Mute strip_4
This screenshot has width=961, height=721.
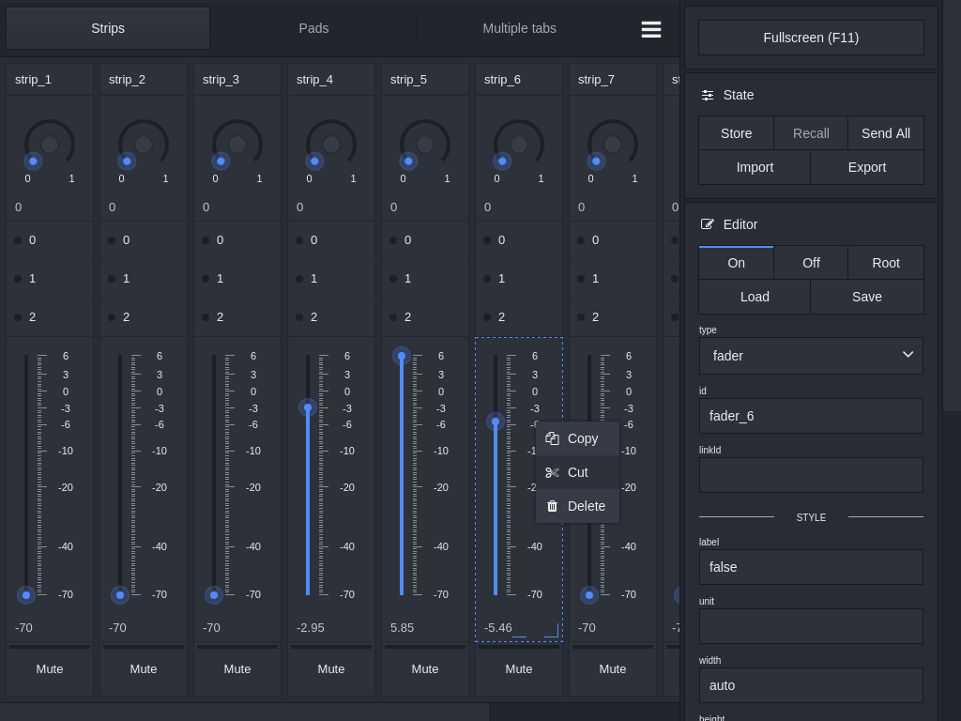point(331,668)
